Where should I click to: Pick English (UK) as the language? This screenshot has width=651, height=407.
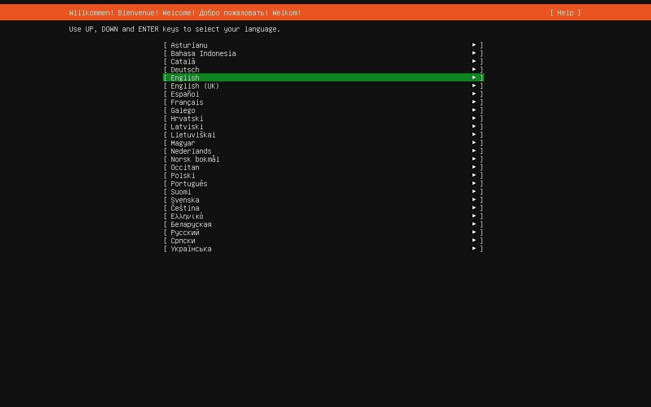tap(195, 85)
